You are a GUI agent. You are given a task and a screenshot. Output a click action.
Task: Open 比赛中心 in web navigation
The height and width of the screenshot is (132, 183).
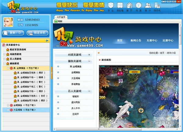[x=168, y=41]
